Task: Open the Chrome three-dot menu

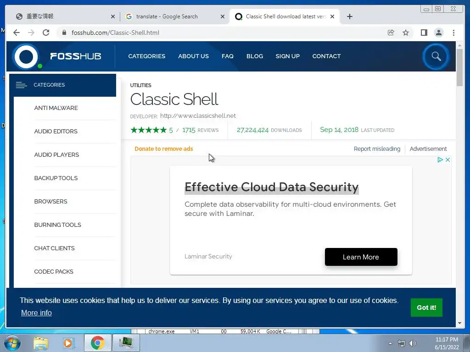Action: (x=453, y=33)
